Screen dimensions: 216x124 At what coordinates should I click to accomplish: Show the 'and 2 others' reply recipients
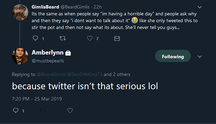point(117,75)
